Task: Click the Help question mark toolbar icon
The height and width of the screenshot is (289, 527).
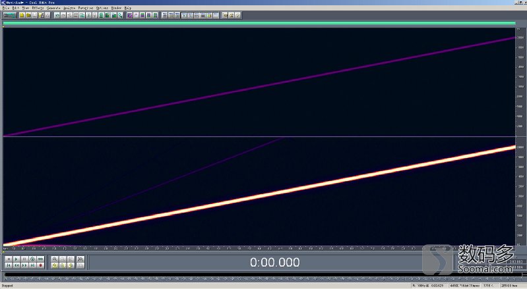Action: tap(237, 15)
